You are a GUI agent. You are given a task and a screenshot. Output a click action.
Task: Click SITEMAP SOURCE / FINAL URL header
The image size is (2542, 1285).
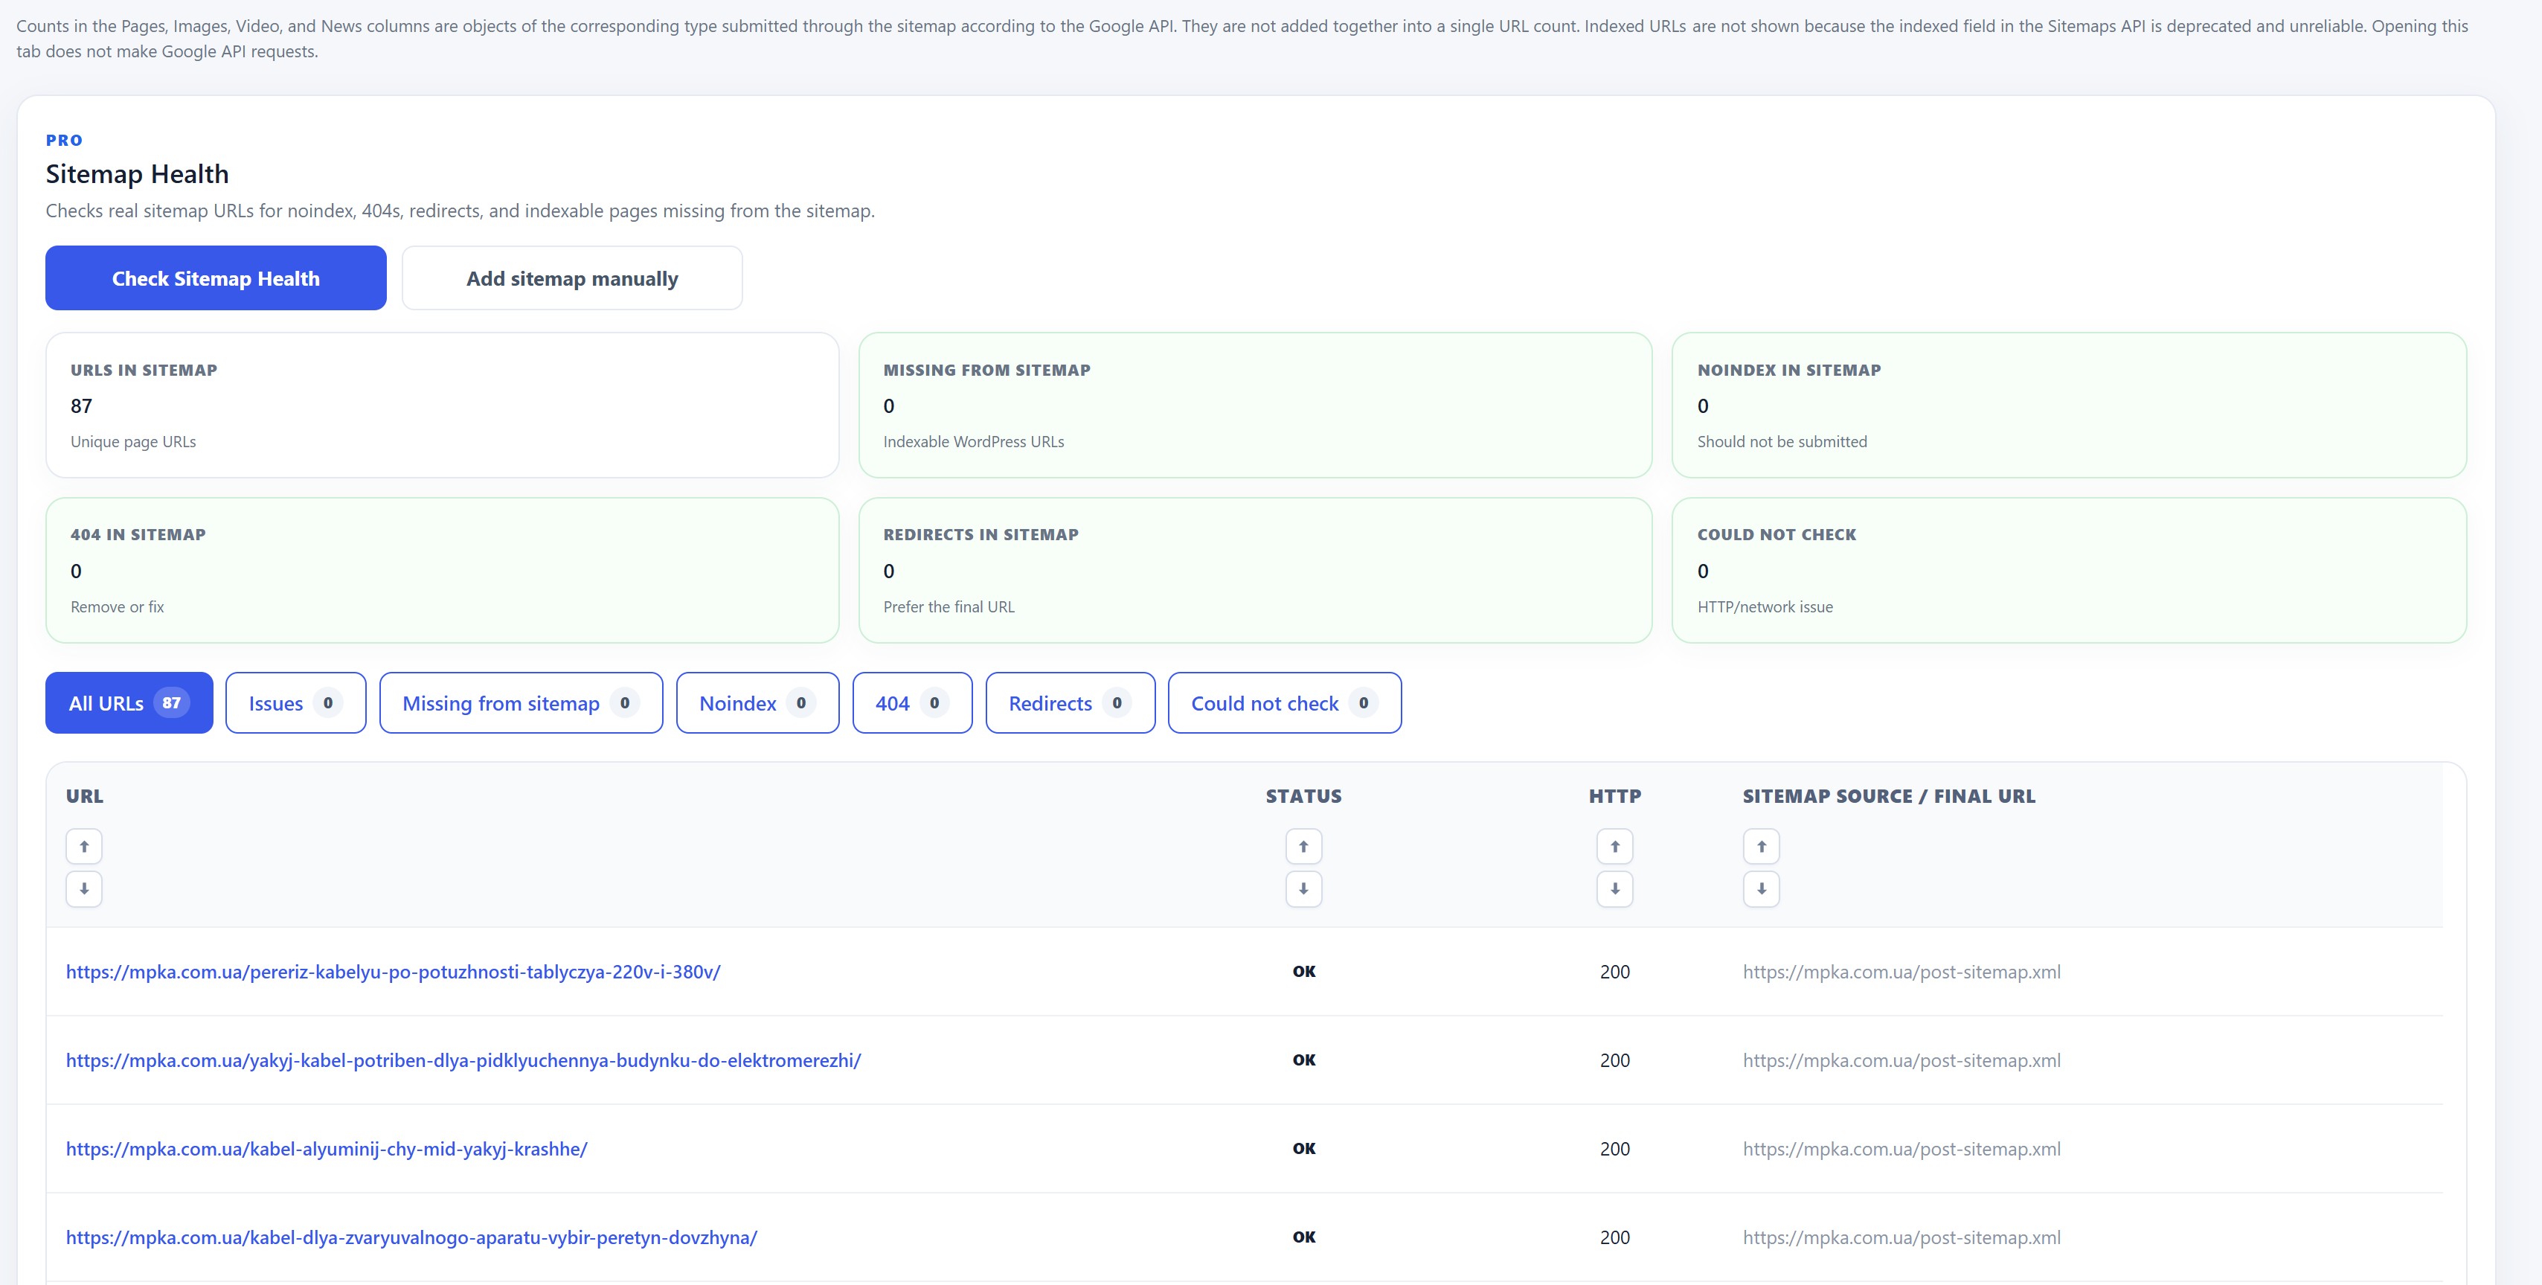[x=1889, y=795]
